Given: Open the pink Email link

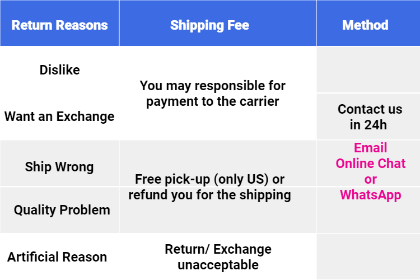Looking at the screenshot, I should point(371,148).
